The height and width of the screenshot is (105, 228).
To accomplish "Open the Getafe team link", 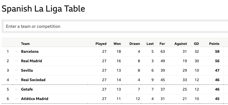I will pyautogui.click(x=27, y=89).
